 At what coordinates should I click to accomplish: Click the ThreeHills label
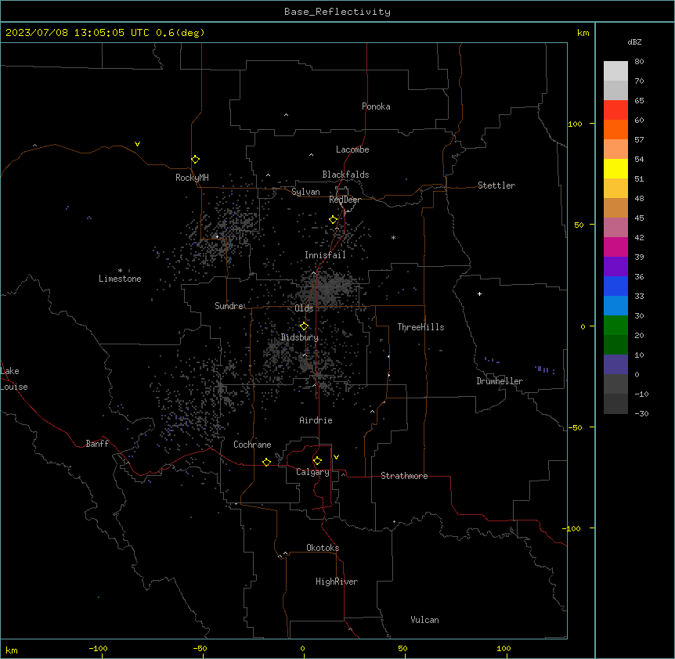click(421, 327)
